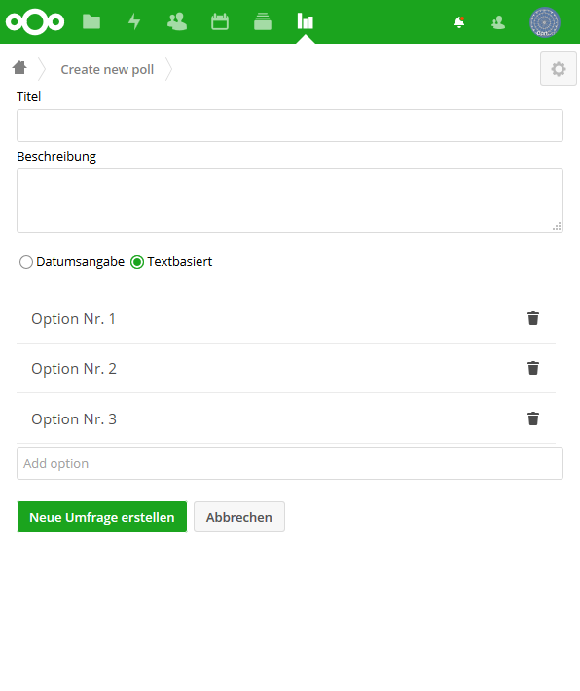The height and width of the screenshot is (691, 580).
Task: Click Neue Umfrage erstellen button
Action: coord(102,517)
